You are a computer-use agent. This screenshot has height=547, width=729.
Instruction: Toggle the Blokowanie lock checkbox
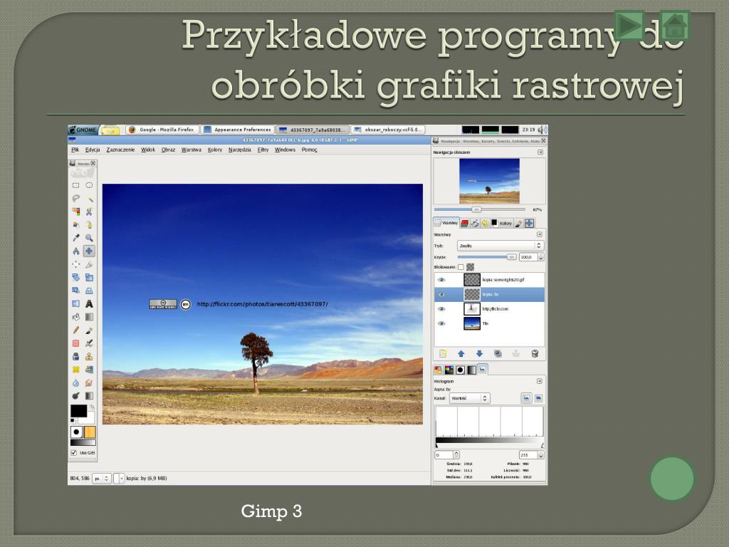[x=461, y=267]
